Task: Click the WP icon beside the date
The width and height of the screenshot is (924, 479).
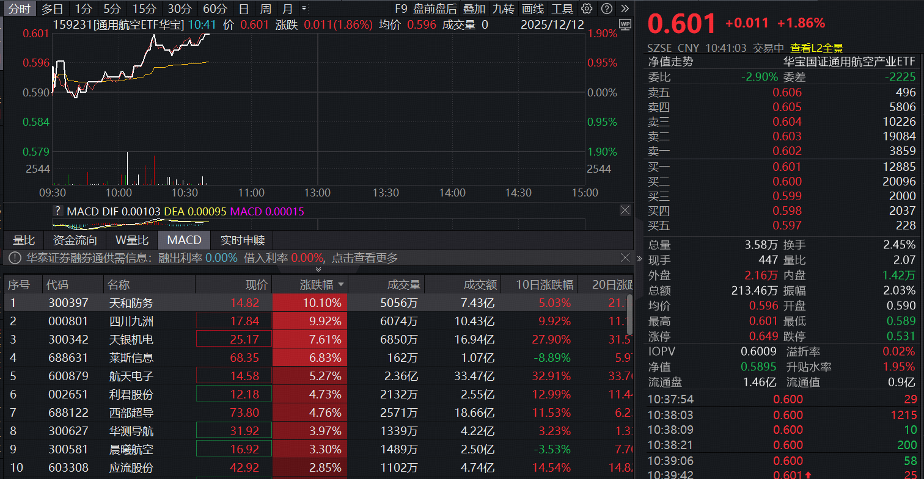Action: 625,24
